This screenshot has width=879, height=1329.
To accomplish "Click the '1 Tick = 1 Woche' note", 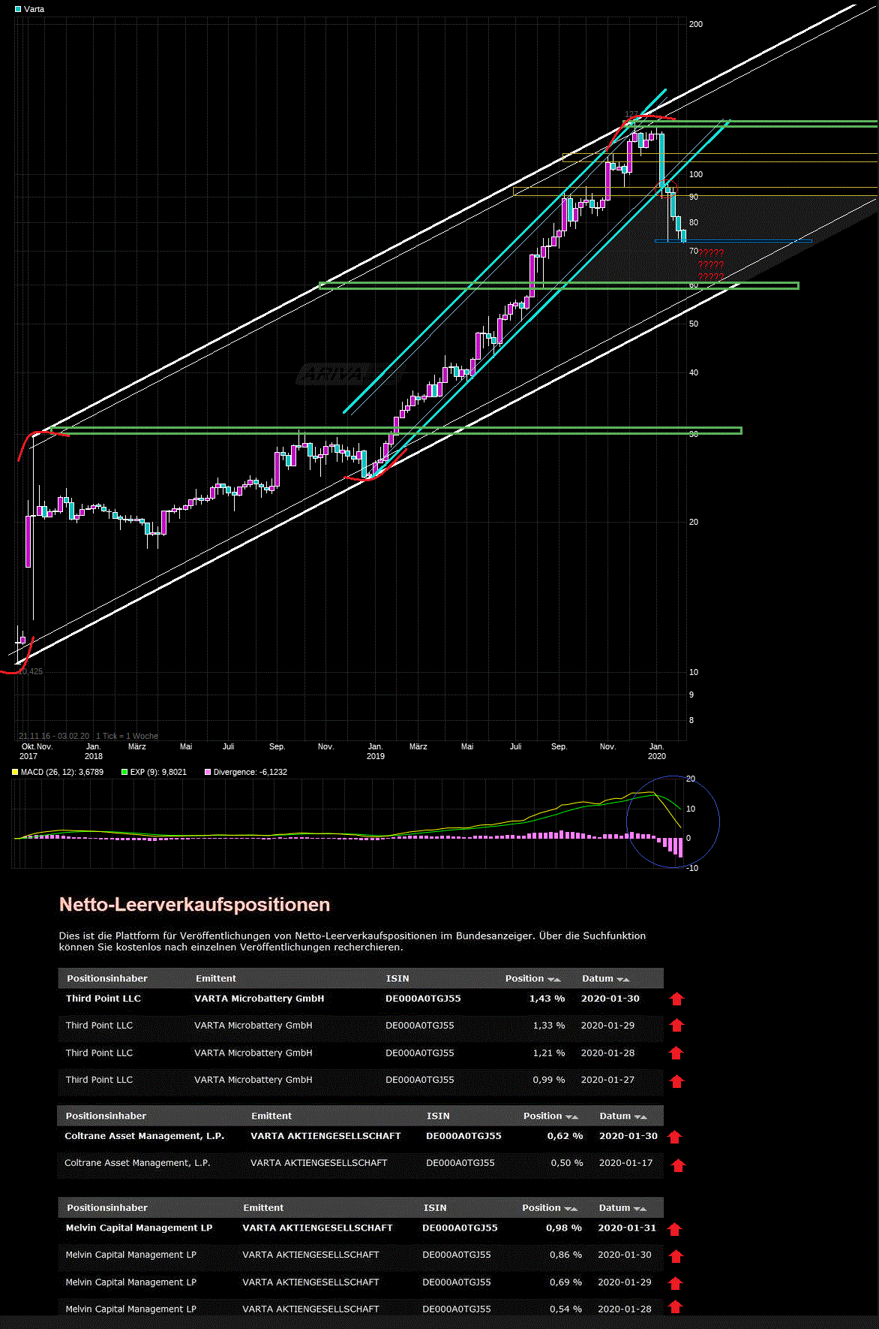I will (x=127, y=736).
